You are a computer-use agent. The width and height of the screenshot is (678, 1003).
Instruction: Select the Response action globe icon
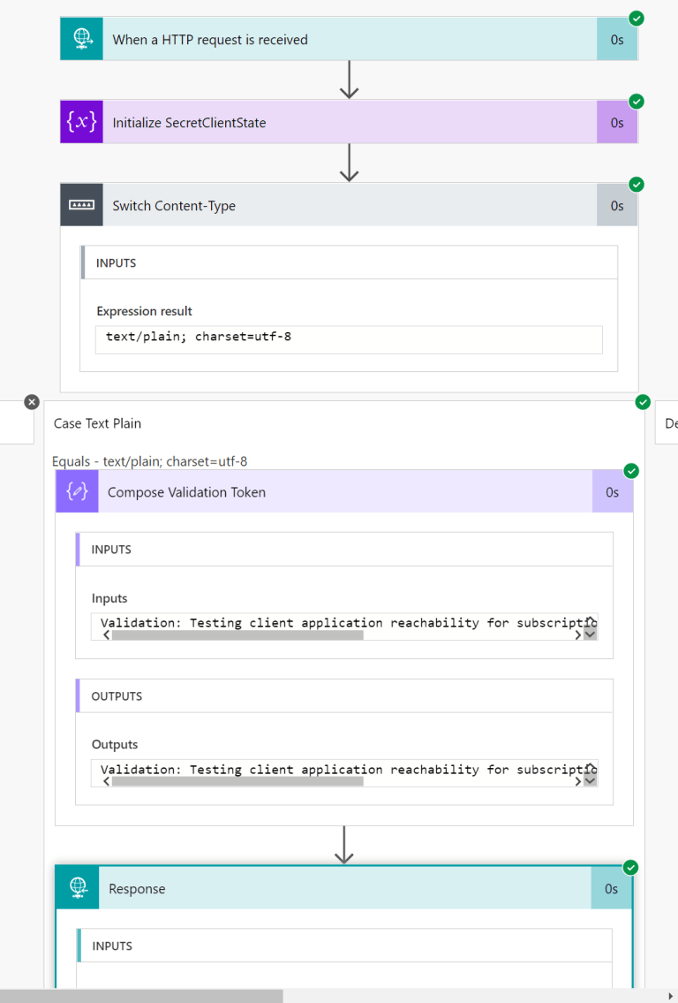point(77,888)
